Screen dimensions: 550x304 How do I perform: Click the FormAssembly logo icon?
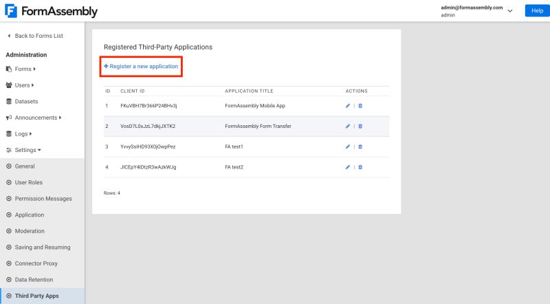(11, 11)
